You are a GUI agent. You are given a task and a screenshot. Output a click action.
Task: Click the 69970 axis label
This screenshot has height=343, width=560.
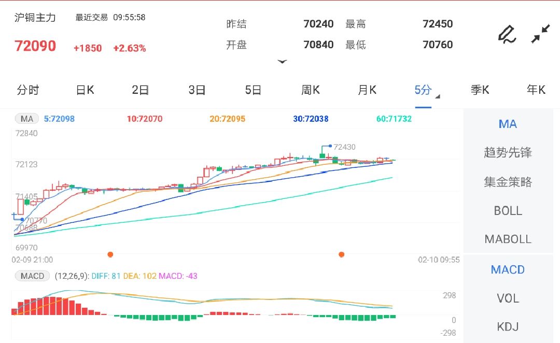(x=26, y=248)
